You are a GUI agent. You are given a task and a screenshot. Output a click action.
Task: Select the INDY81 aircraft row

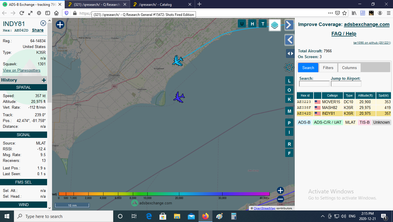(x=344, y=113)
